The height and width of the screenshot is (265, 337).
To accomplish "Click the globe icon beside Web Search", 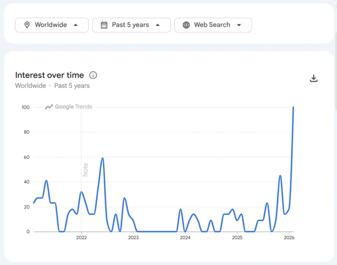I will 187,25.
